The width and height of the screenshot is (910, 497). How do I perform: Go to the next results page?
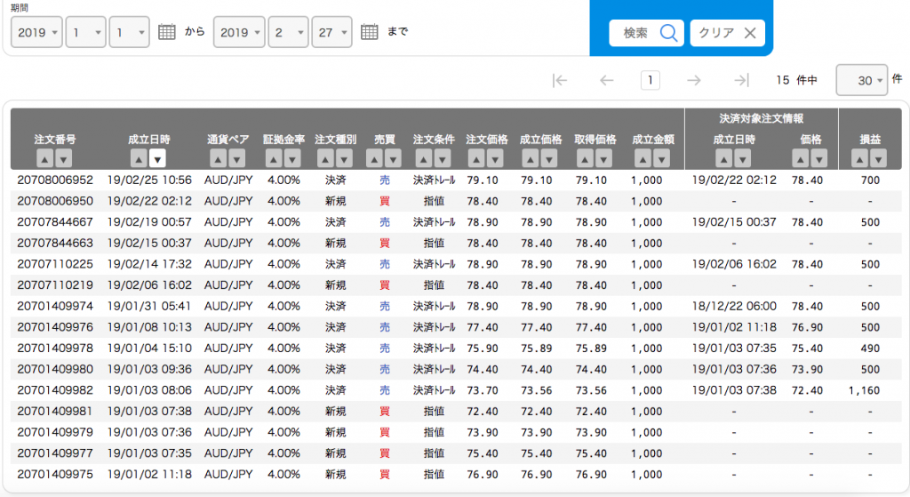point(693,80)
